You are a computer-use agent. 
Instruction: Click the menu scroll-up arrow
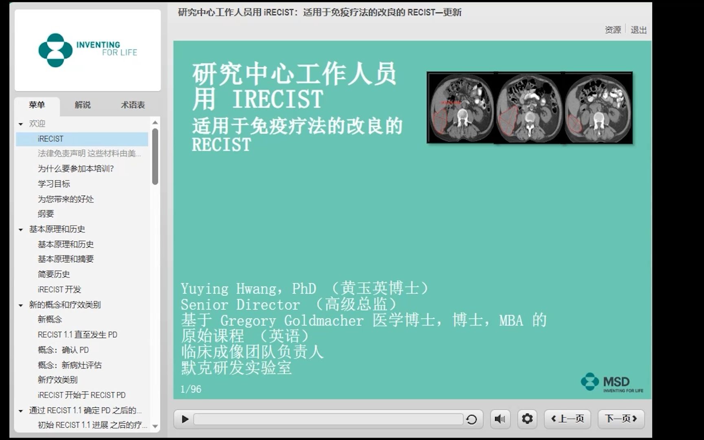[155, 123]
